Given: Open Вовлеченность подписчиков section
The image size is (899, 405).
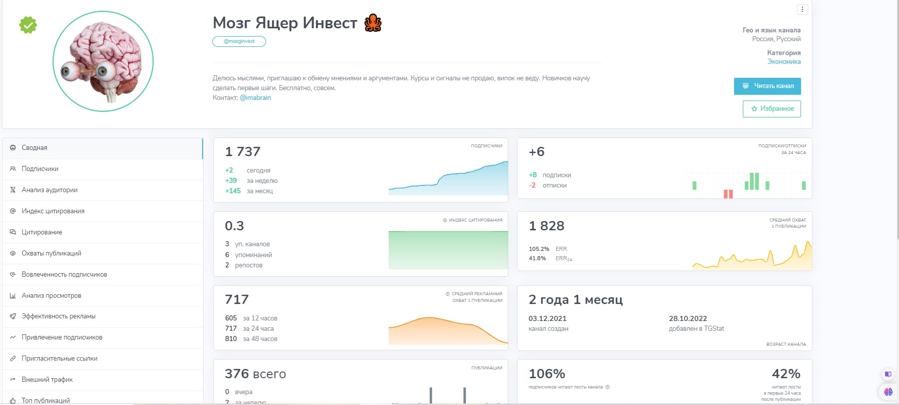Looking at the screenshot, I should 103,275.
